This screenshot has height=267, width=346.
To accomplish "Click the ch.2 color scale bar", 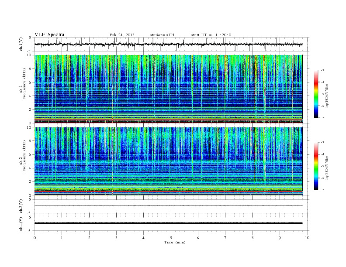I will point(316,166).
